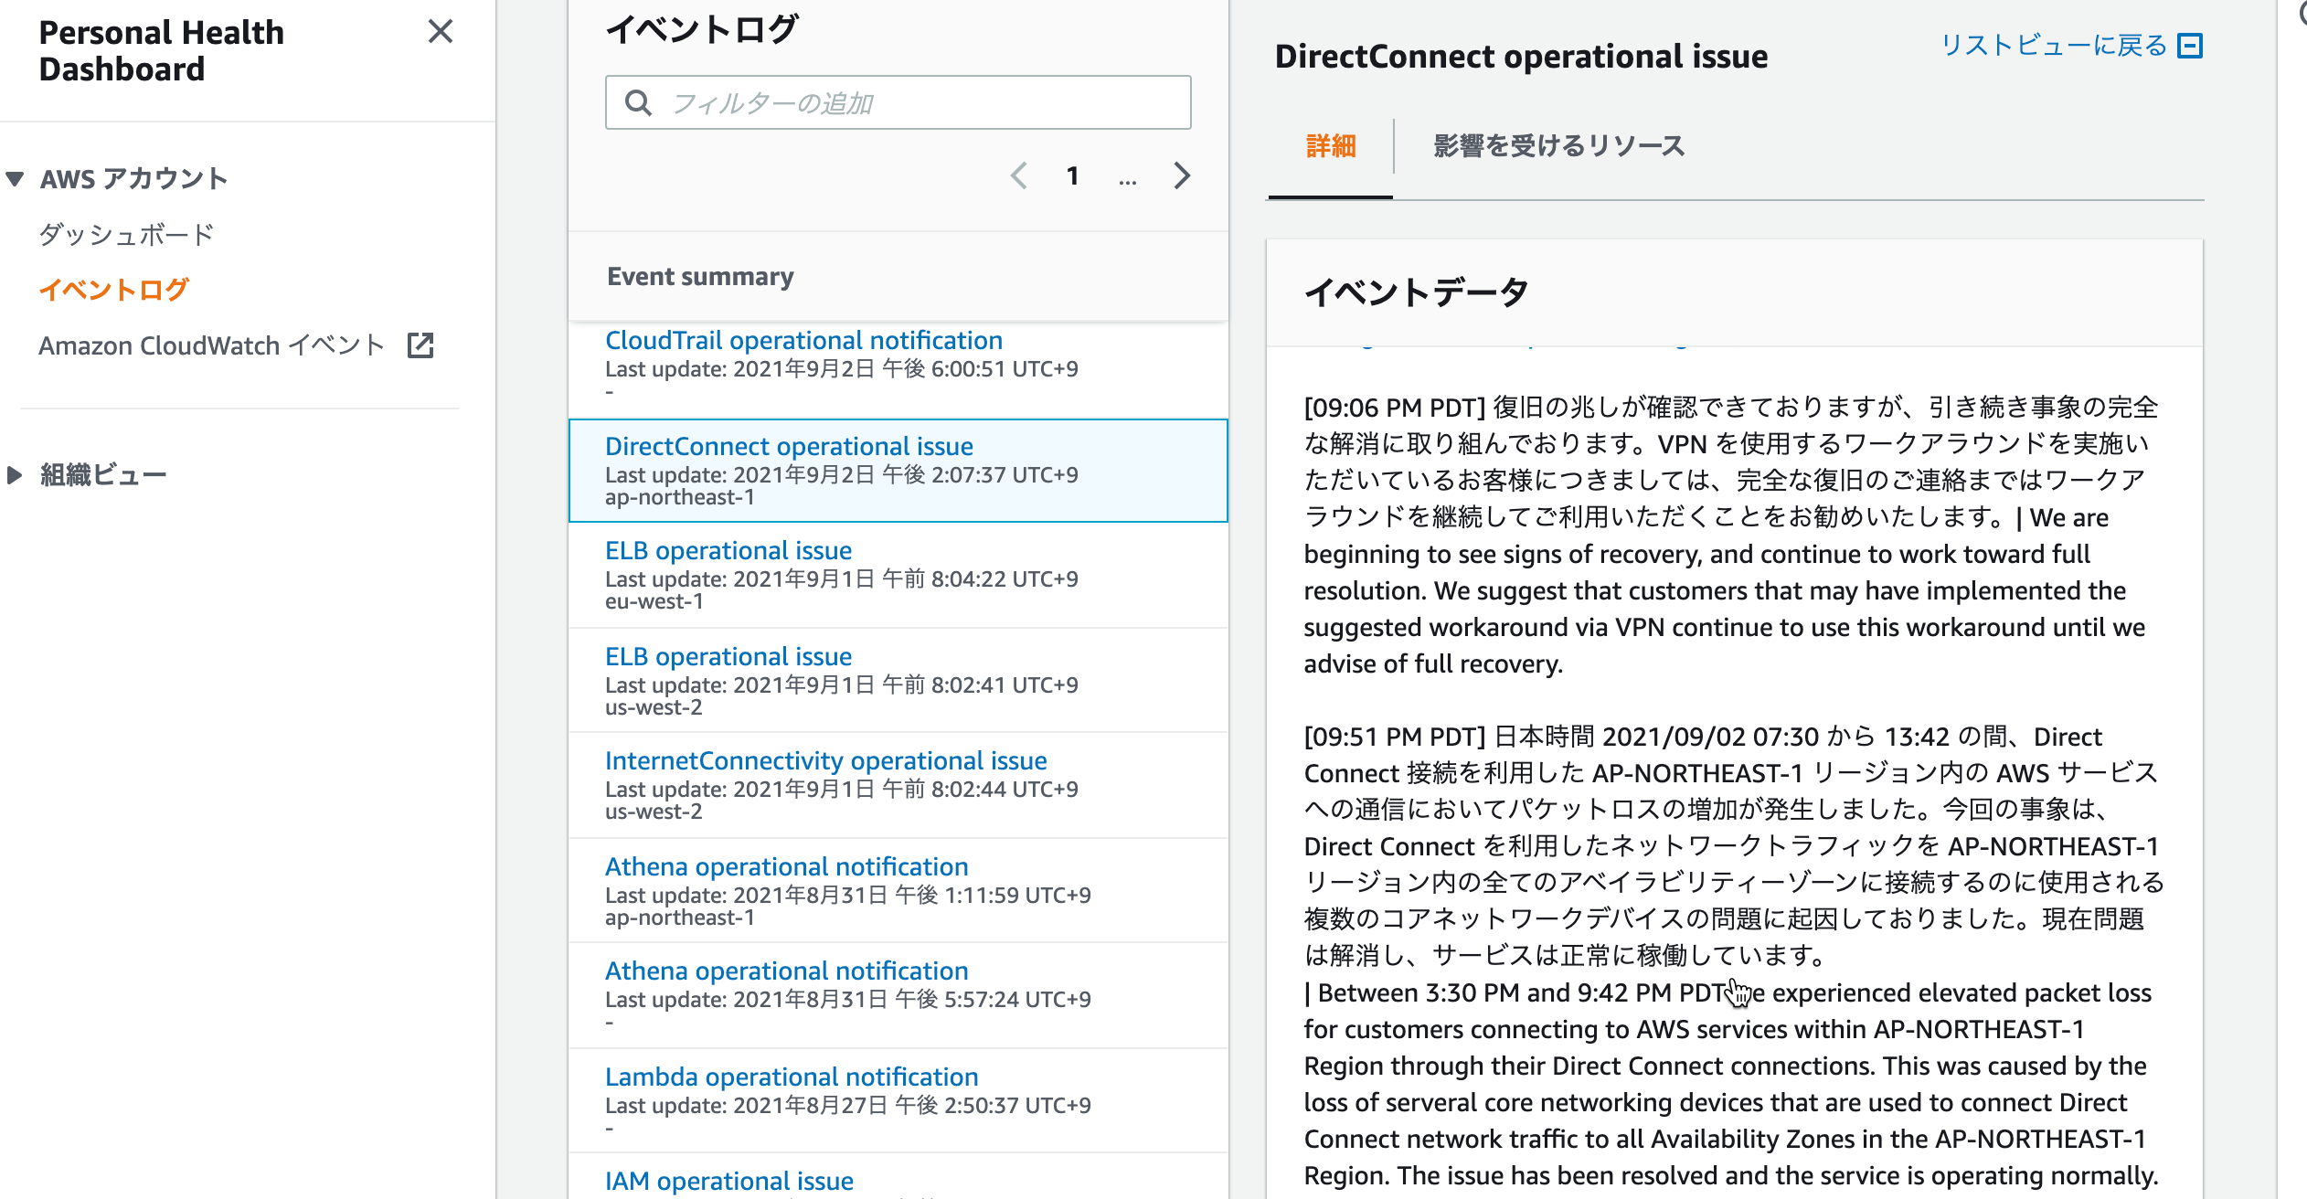Click the pagination ellipsis
This screenshot has width=2307, height=1199.
[1128, 180]
